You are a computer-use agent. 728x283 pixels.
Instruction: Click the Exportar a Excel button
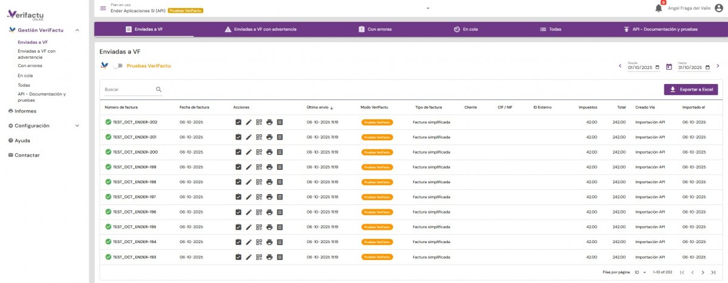click(x=691, y=89)
